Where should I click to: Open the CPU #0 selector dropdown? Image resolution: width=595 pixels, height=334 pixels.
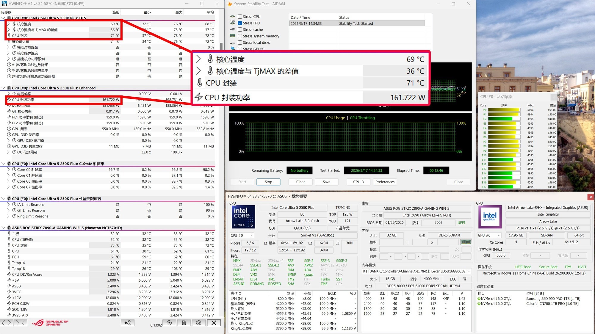point(242,235)
